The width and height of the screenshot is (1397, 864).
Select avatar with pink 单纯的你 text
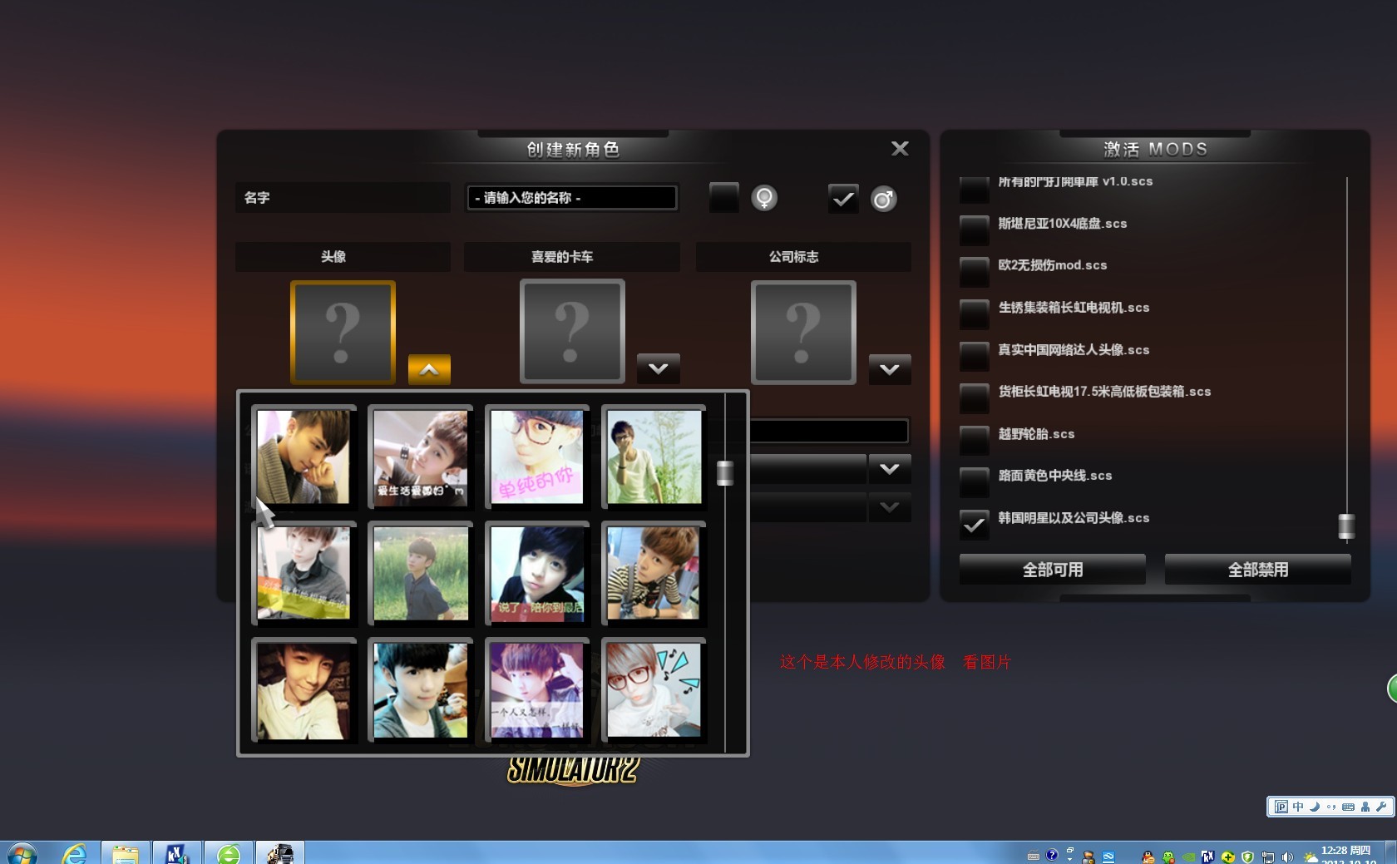pos(537,457)
